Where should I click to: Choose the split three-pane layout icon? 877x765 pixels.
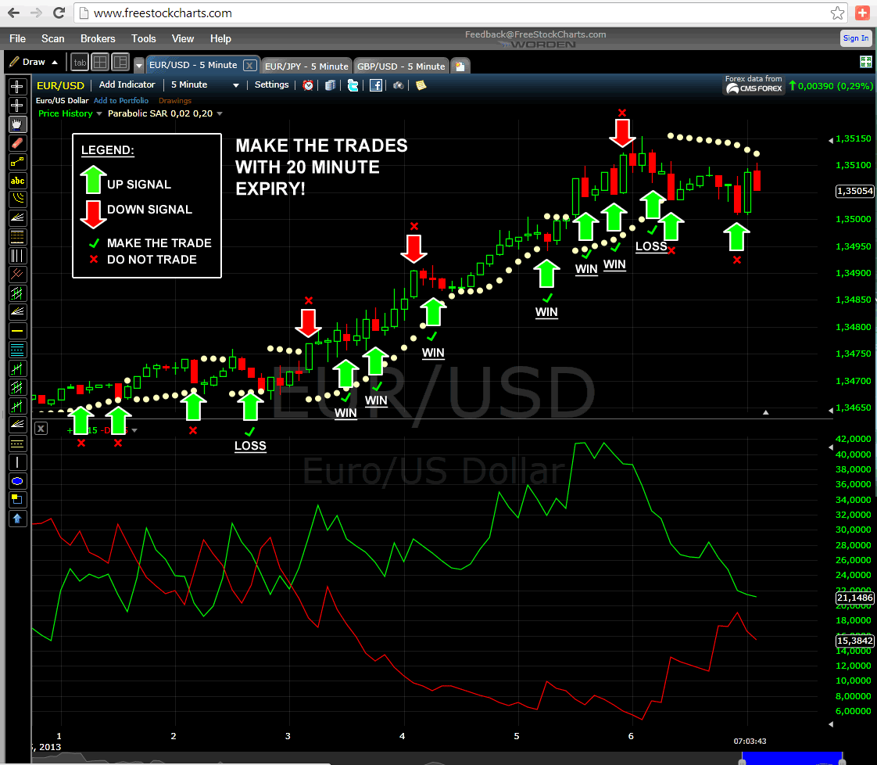(x=120, y=62)
